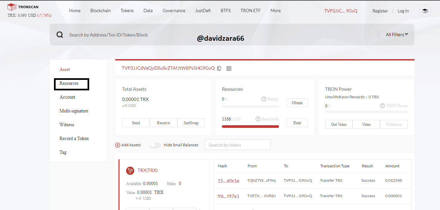Click the Get Votes button
The width and height of the screenshot is (440, 210).
[339, 124]
